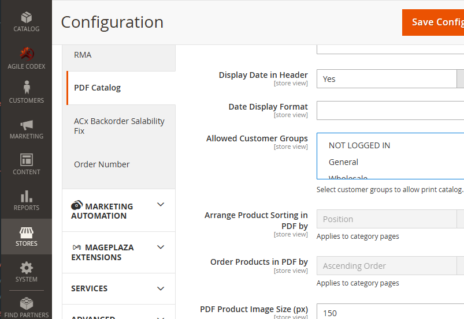Expand the Mageplaza Extensions section chevron
The image size is (464, 319).
(x=161, y=247)
